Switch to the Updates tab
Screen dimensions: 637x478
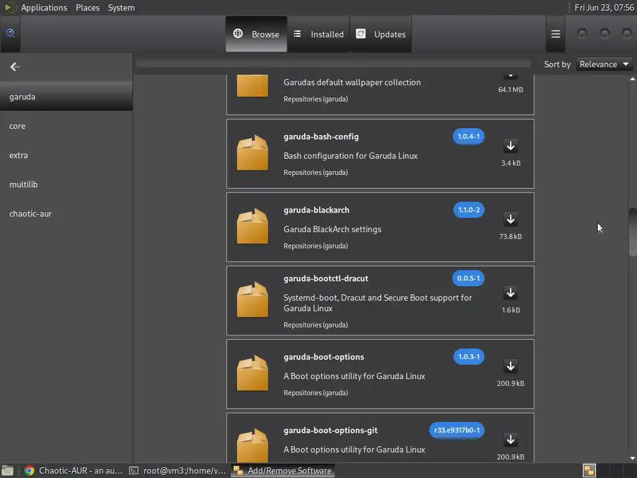point(381,34)
